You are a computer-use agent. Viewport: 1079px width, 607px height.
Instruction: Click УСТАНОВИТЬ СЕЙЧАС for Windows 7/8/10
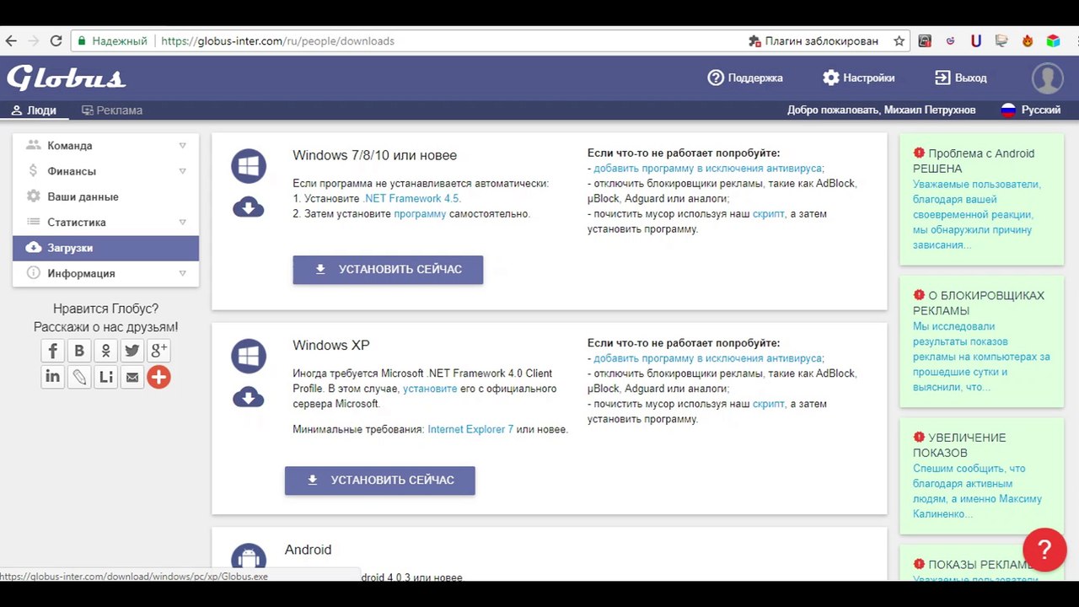388,270
